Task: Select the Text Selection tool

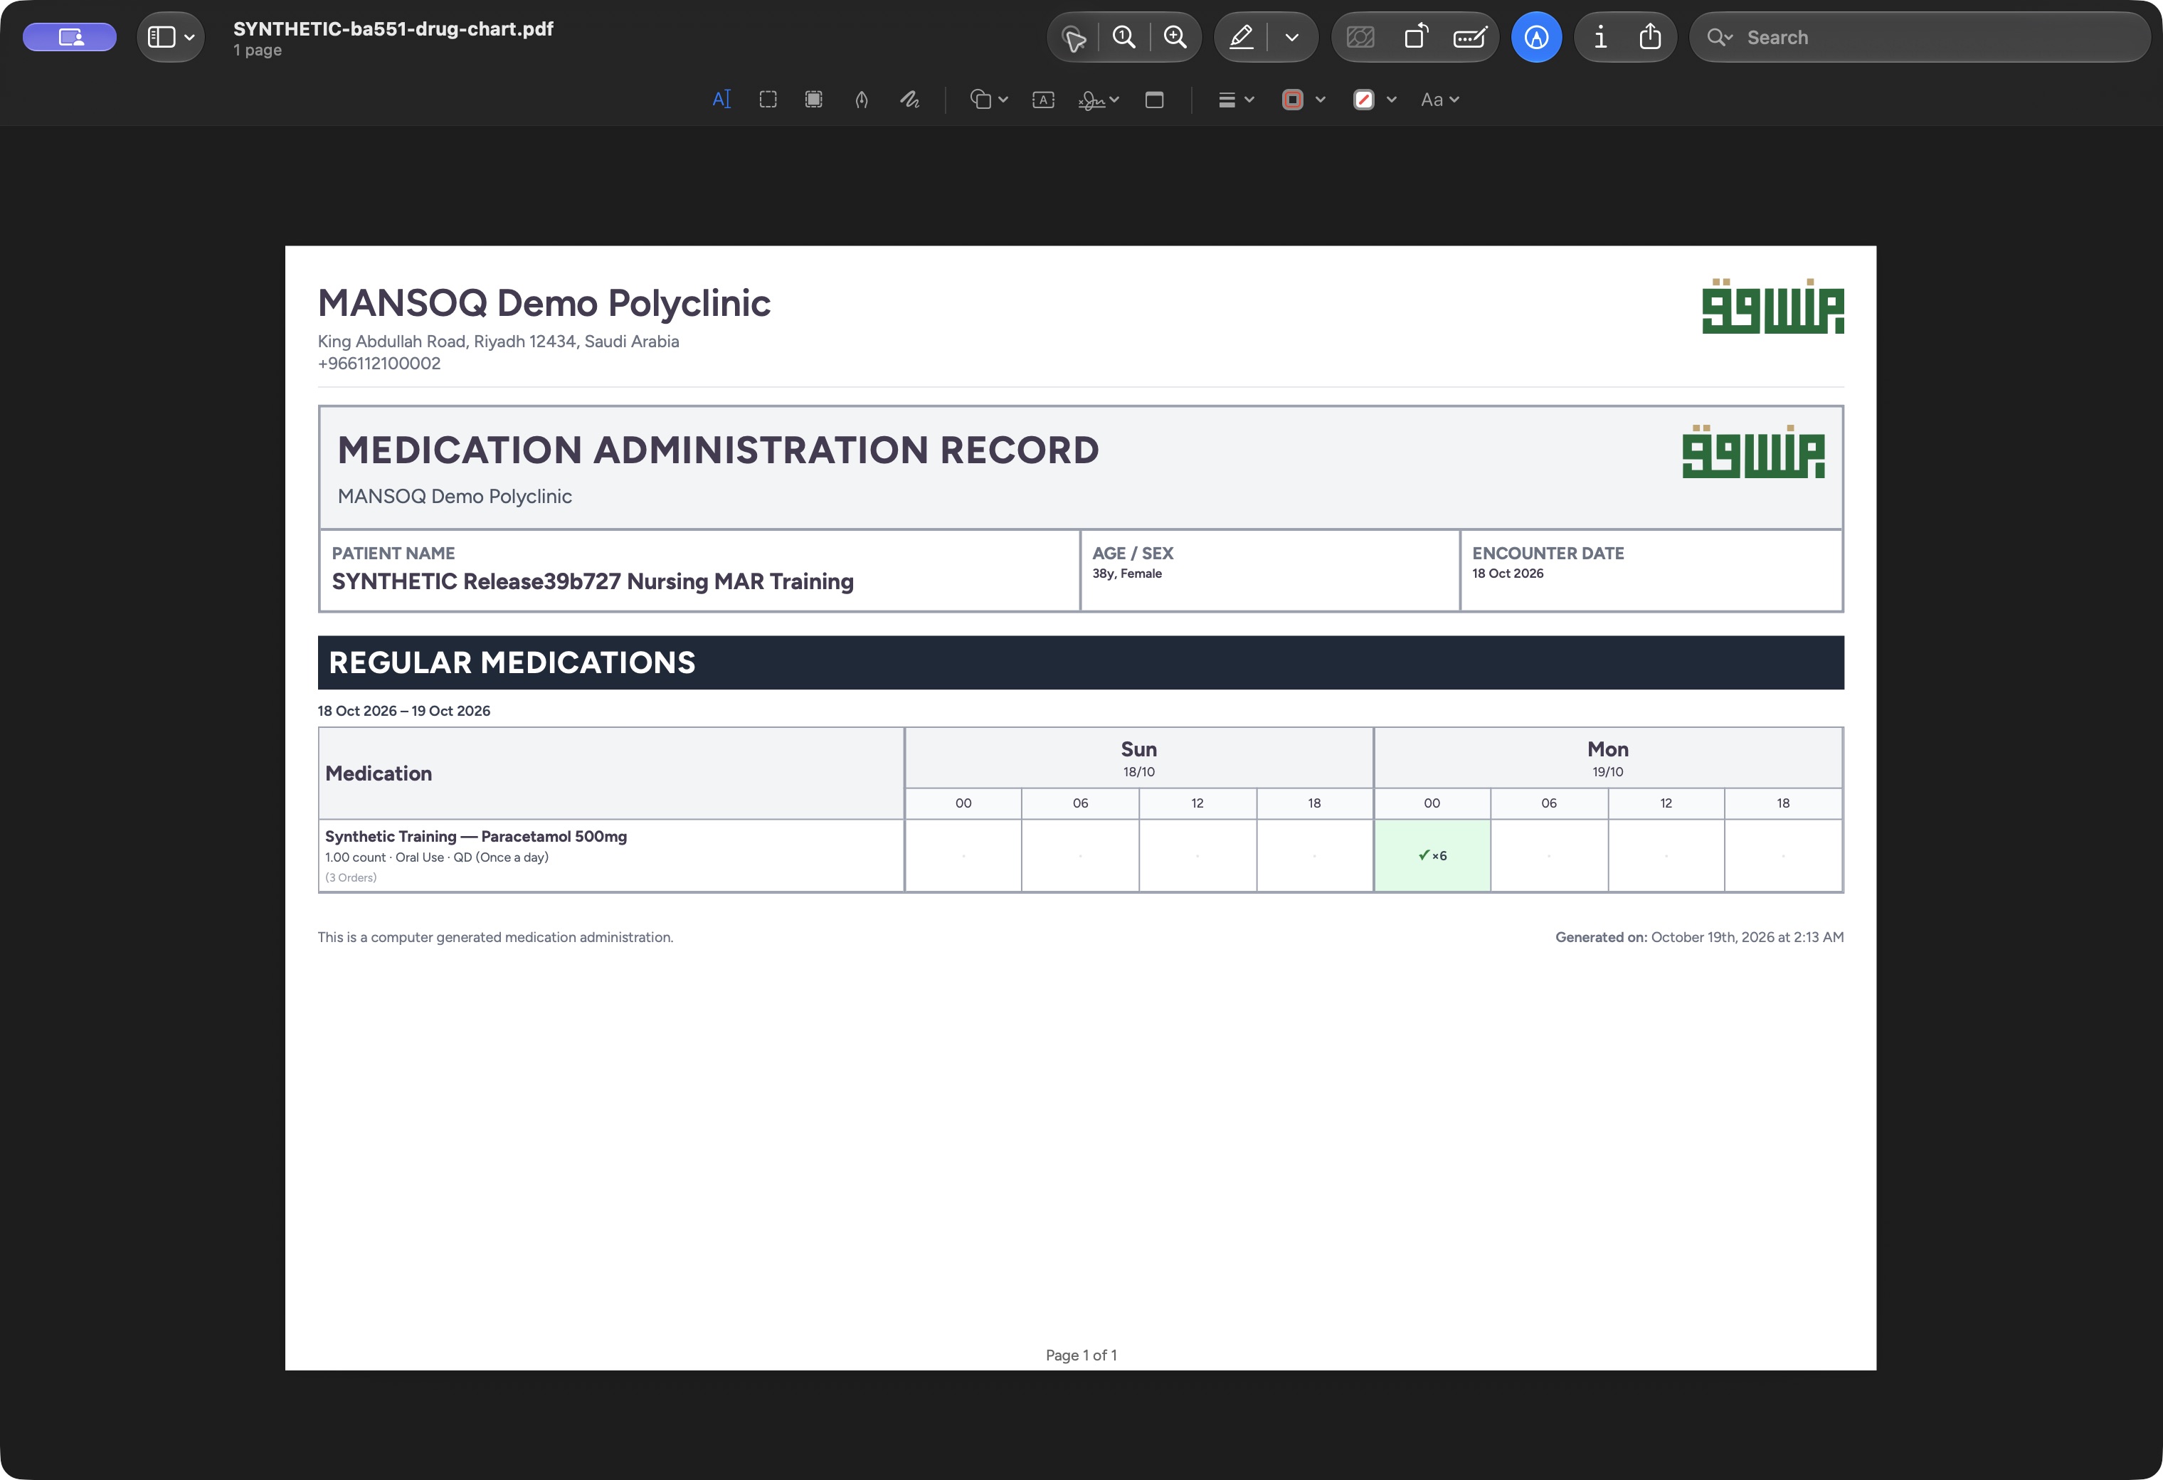Action: (x=721, y=100)
